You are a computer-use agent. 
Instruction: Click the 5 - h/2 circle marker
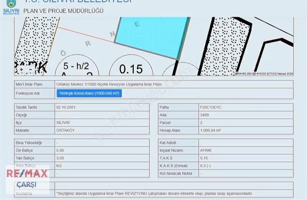(x=77, y=68)
